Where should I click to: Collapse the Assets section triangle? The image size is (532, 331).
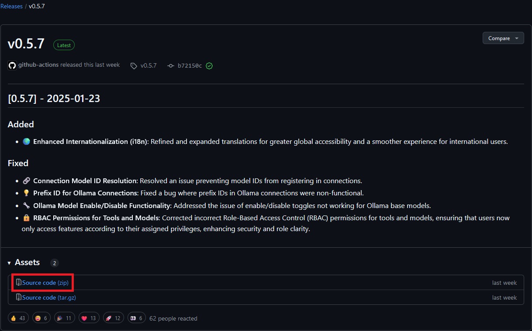9,263
